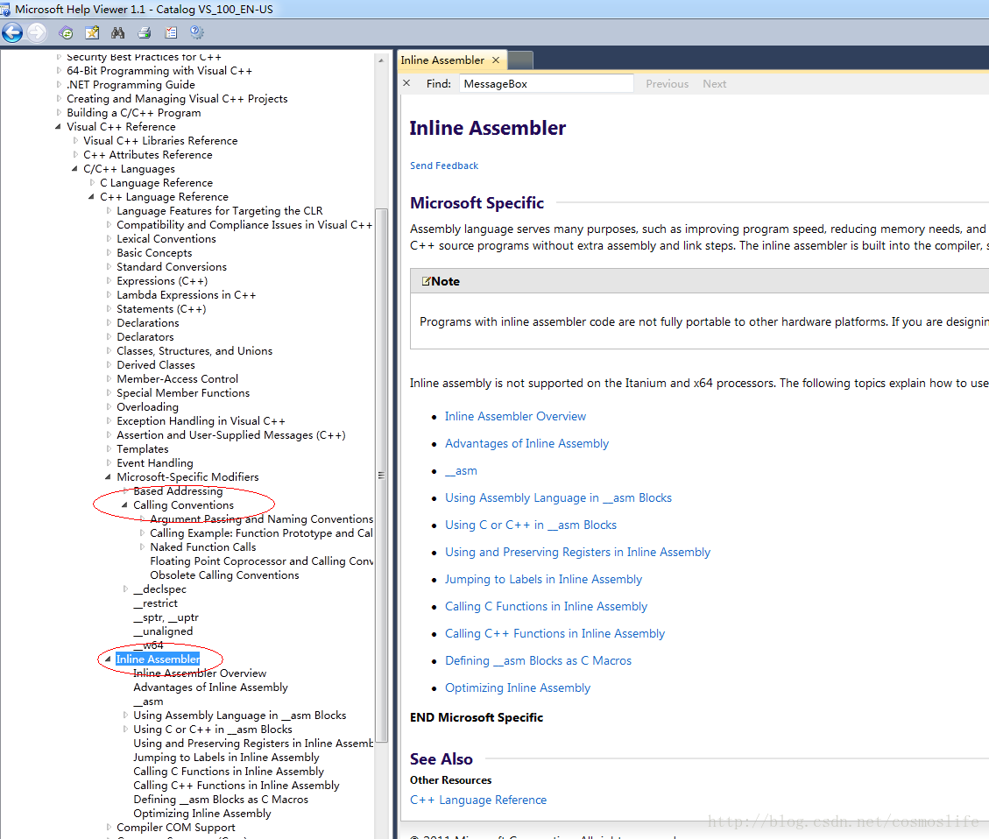This screenshot has width=989, height=839.
Task: Open Help Library Manager gear icon
Action: point(197,32)
